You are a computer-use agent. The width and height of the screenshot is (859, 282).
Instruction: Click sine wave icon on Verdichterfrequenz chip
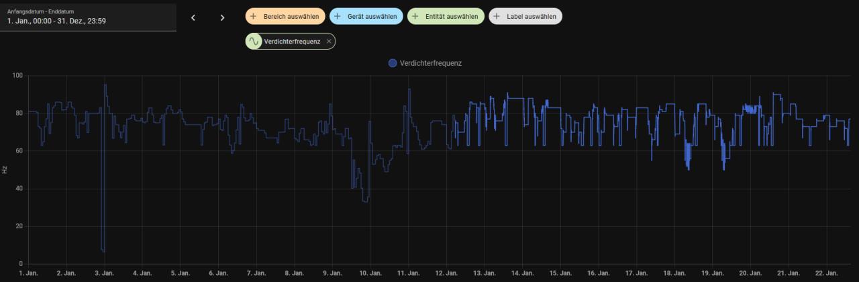(254, 42)
